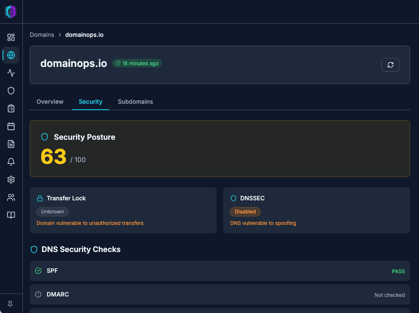The image size is (419, 313).
Task: Click 'DNS vulnerable to spoofing' text
Action: pos(263,223)
